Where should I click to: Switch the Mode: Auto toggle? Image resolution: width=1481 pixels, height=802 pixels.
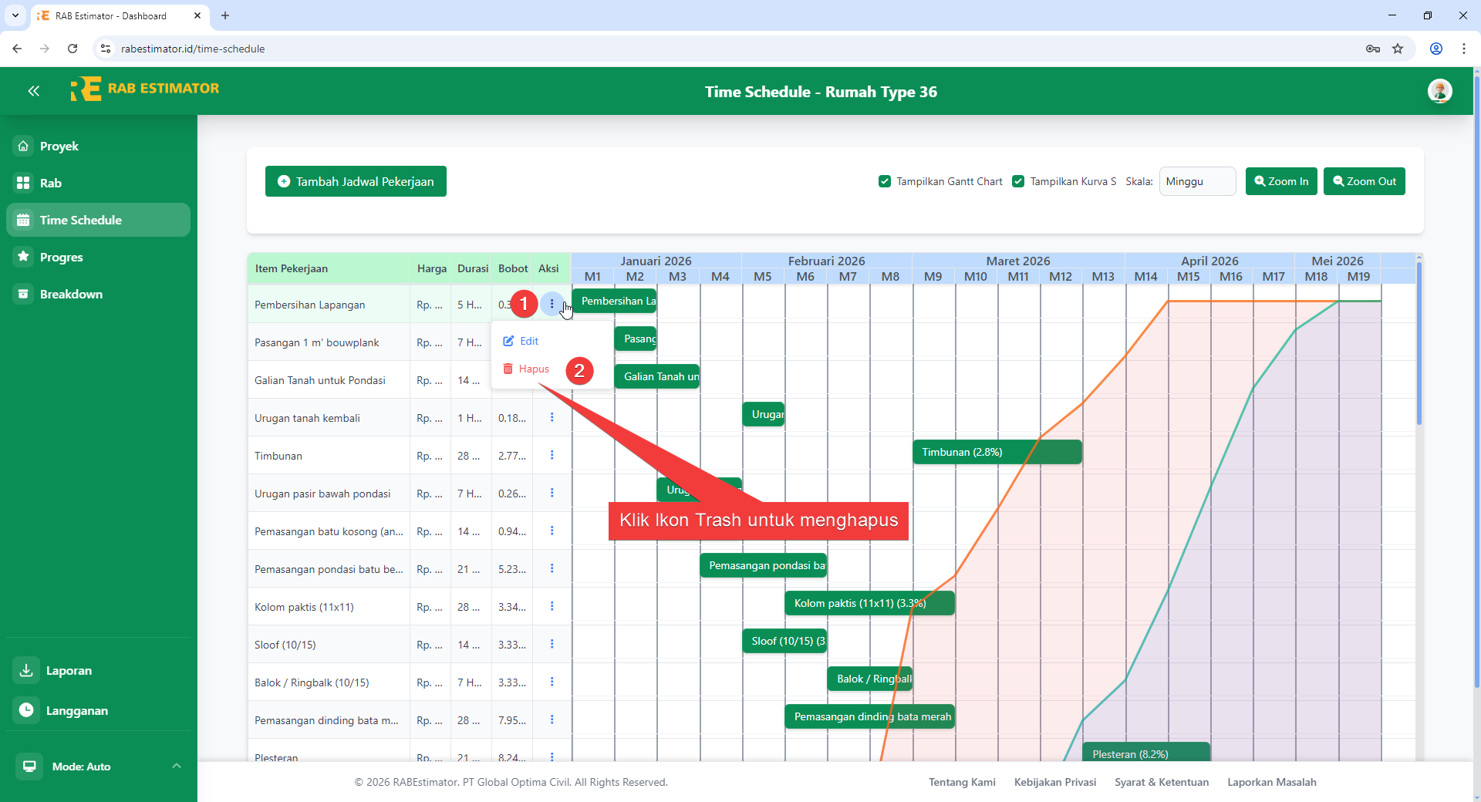click(x=29, y=766)
